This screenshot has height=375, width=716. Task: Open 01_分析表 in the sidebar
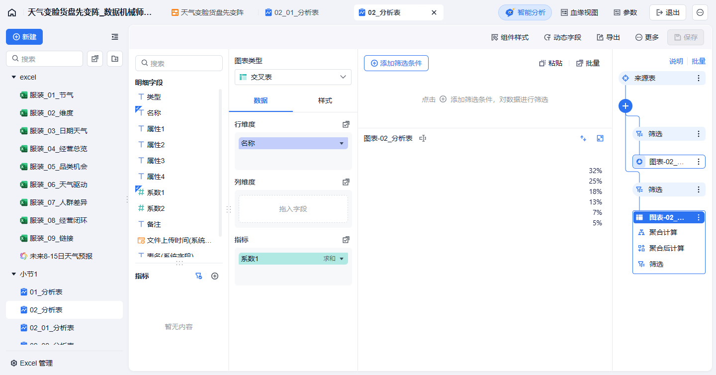click(x=64, y=292)
